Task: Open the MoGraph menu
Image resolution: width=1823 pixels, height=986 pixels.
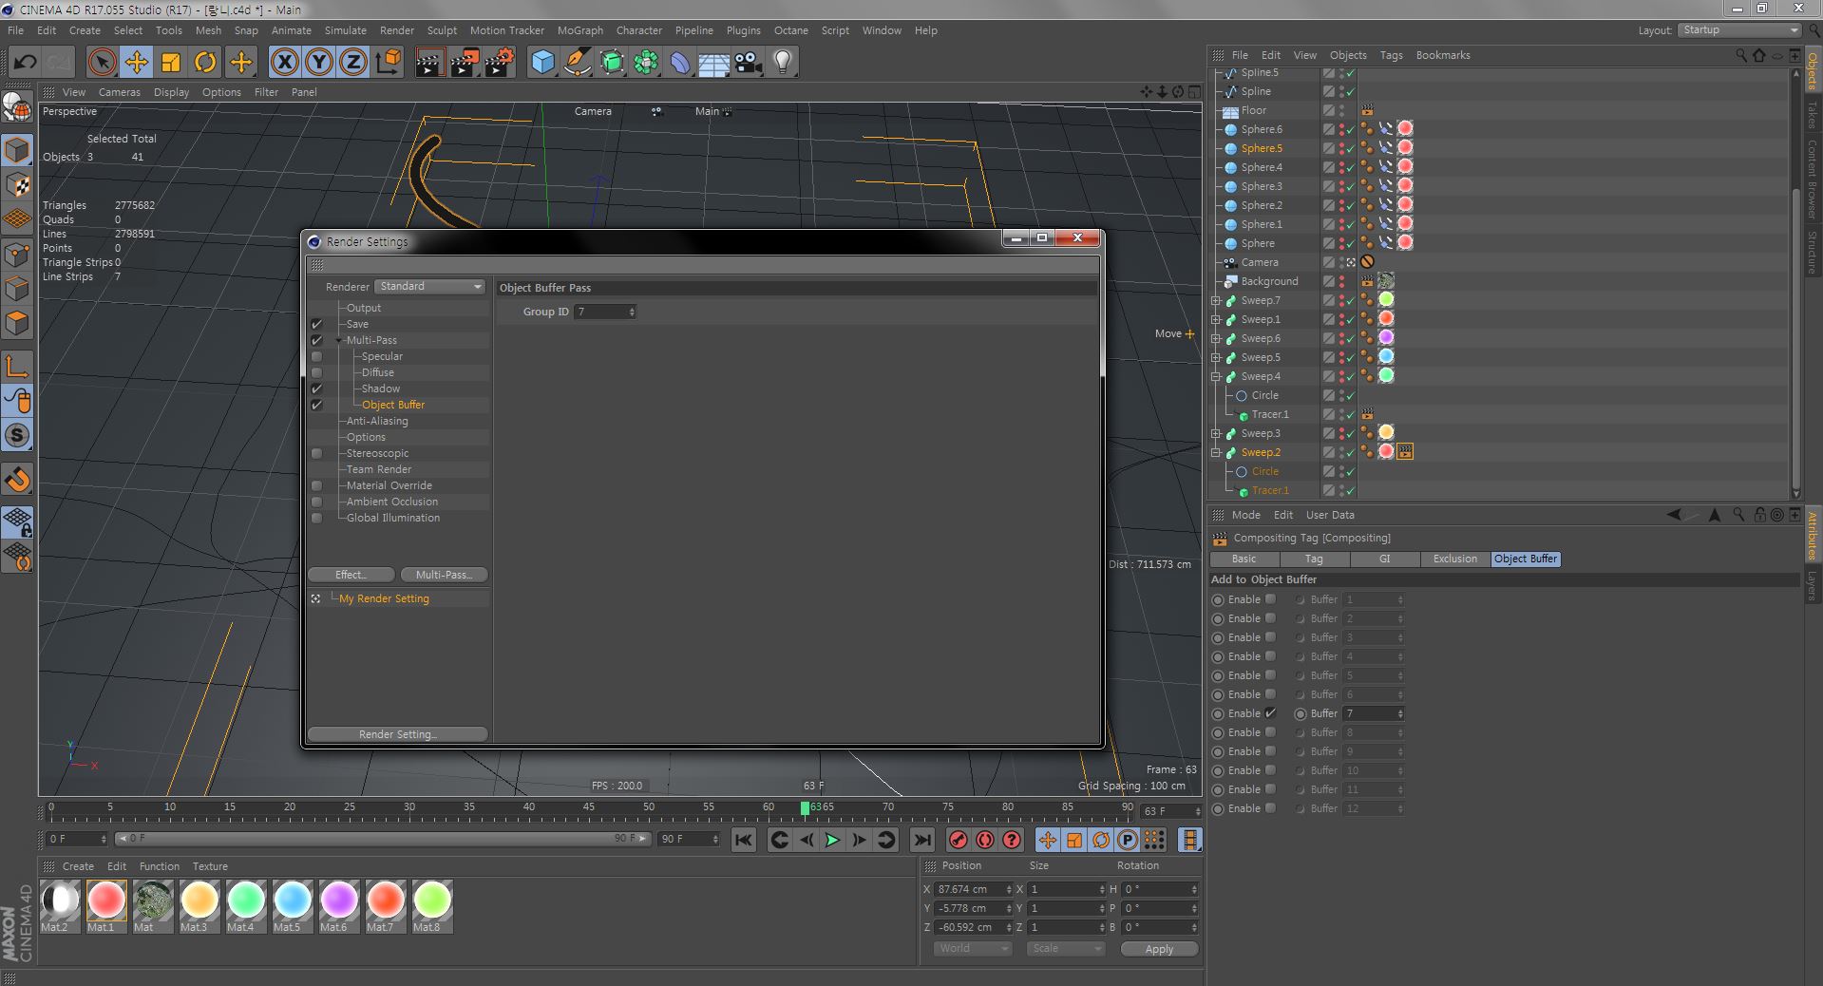Action: tap(579, 30)
